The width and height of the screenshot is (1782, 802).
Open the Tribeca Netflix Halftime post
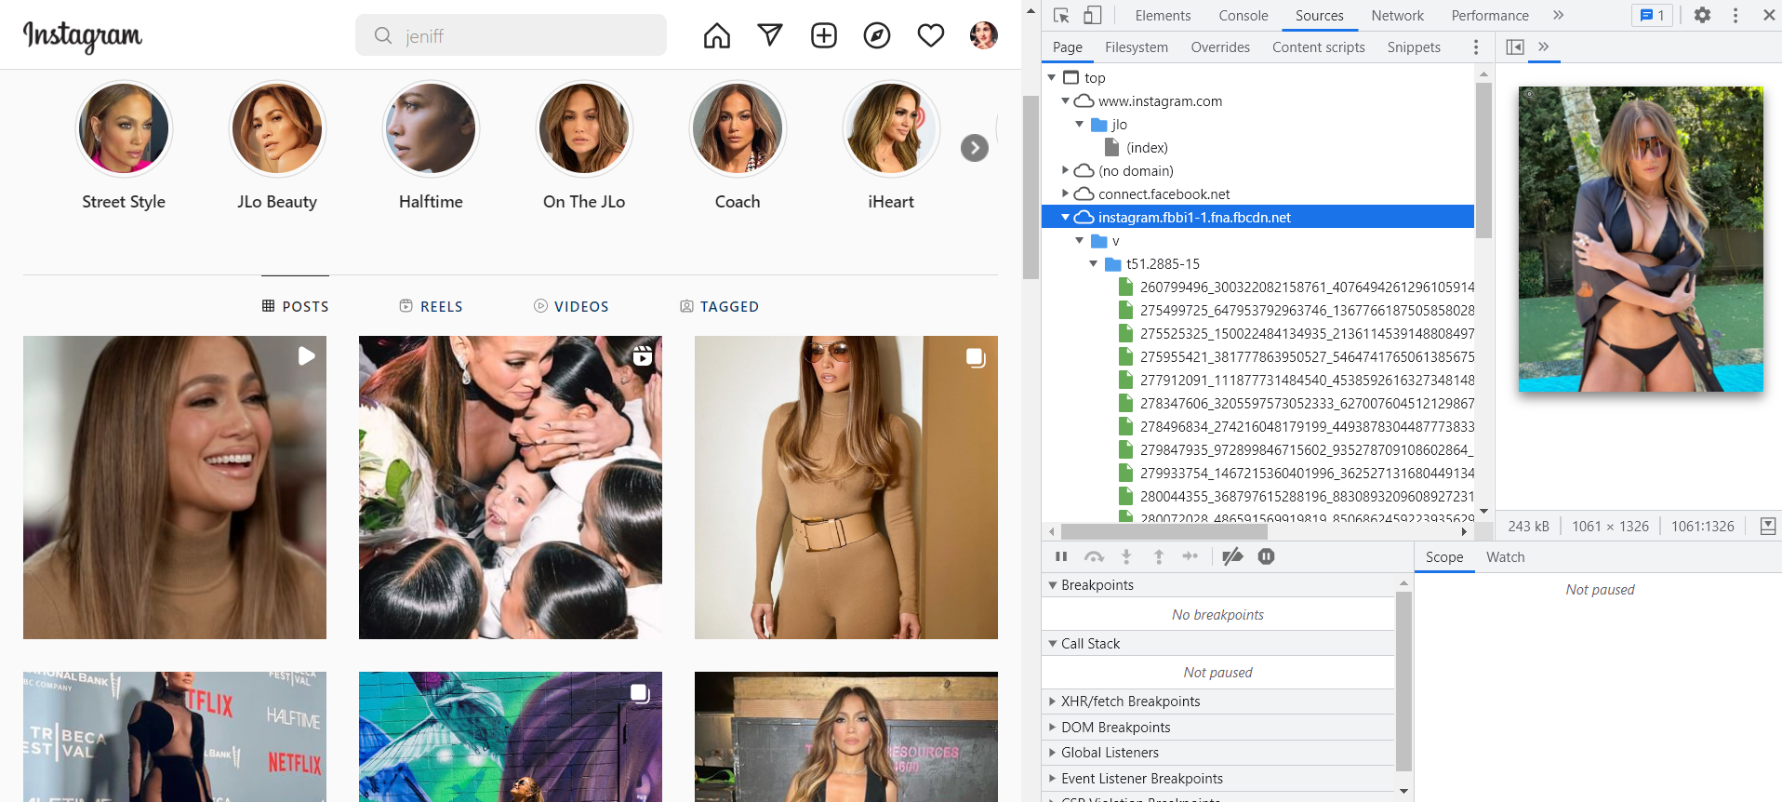click(x=175, y=737)
